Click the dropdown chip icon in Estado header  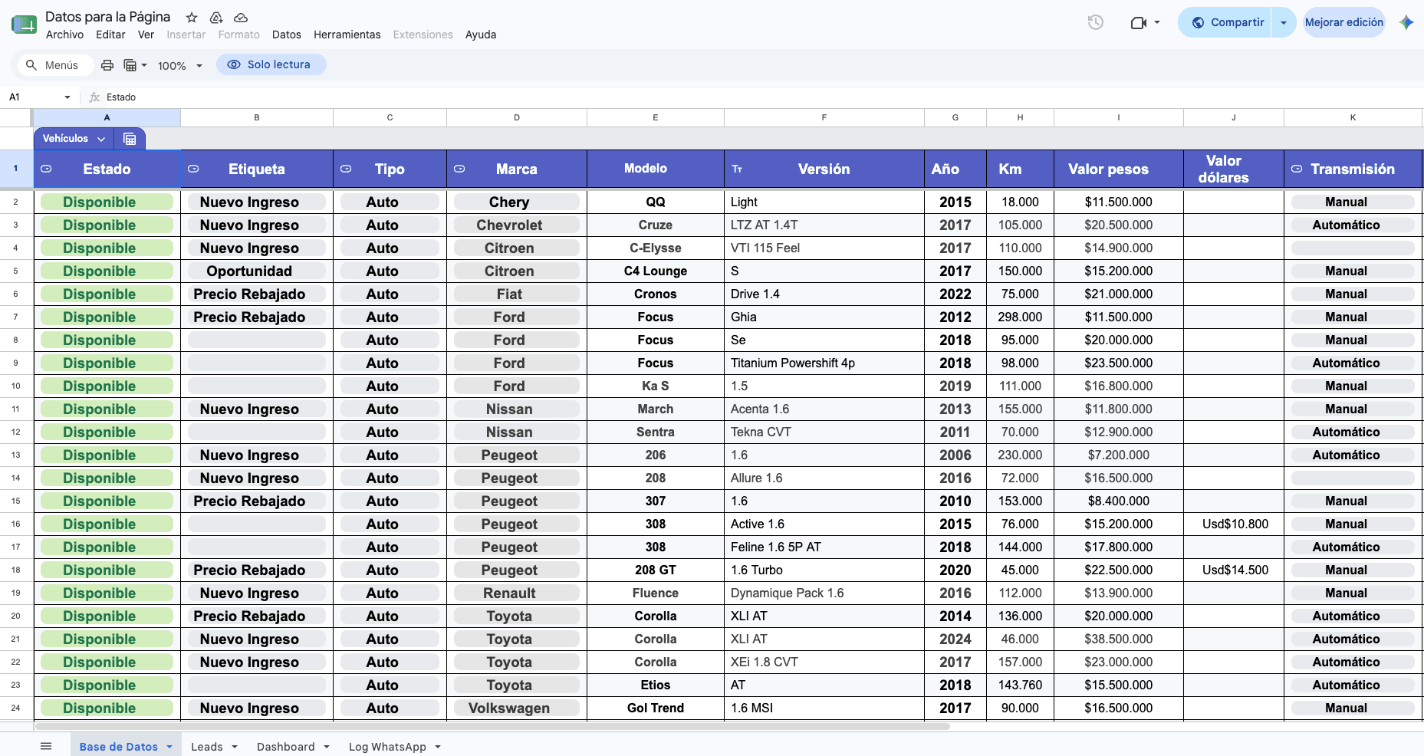(x=46, y=169)
